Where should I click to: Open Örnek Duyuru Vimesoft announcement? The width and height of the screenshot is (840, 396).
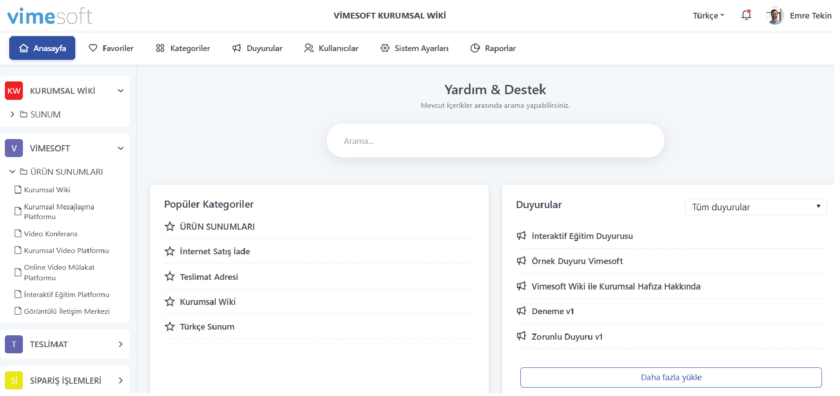click(x=577, y=261)
